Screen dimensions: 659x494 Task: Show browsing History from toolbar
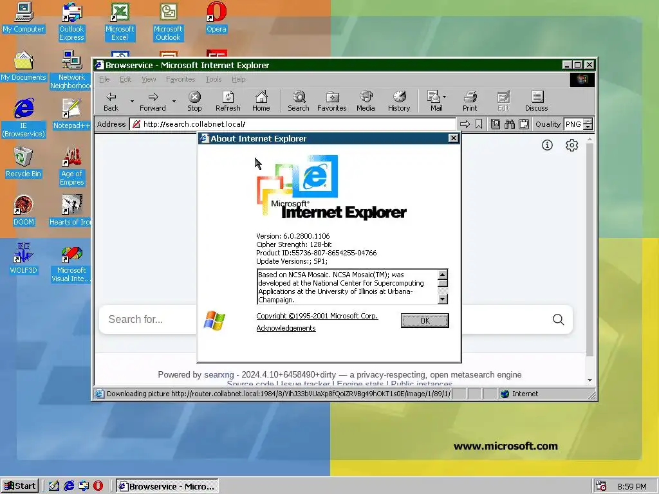(399, 101)
